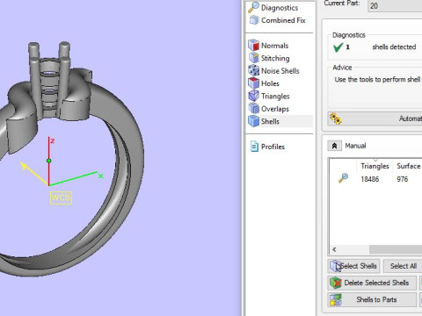The height and width of the screenshot is (316, 422).
Task: Click the green checkmark by shells detected
Action: click(x=338, y=47)
